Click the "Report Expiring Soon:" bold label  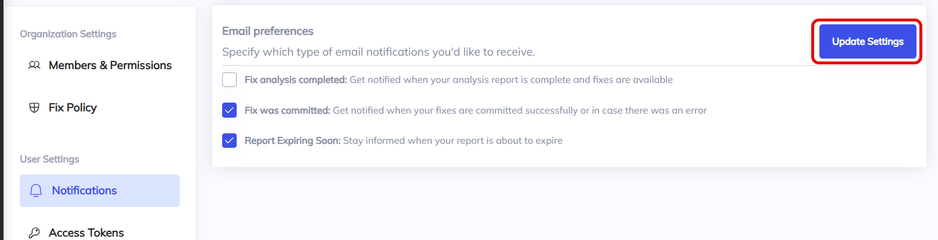(293, 141)
